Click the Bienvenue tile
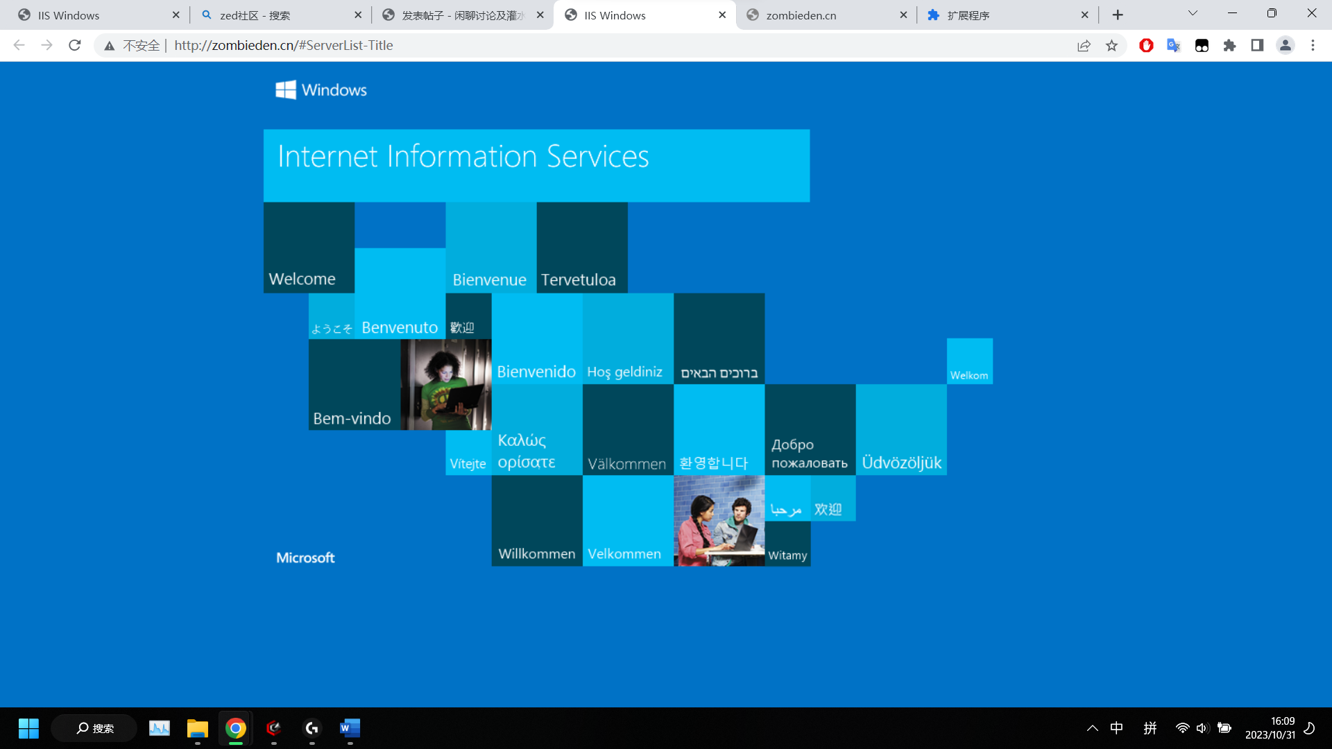Viewport: 1332px width, 749px height. pyautogui.click(x=490, y=248)
